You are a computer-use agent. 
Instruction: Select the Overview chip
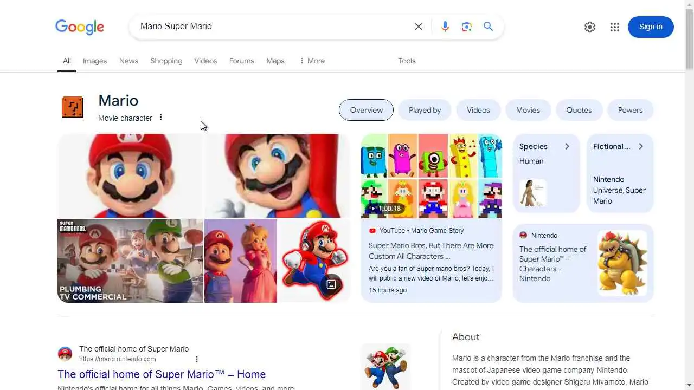pos(366,110)
